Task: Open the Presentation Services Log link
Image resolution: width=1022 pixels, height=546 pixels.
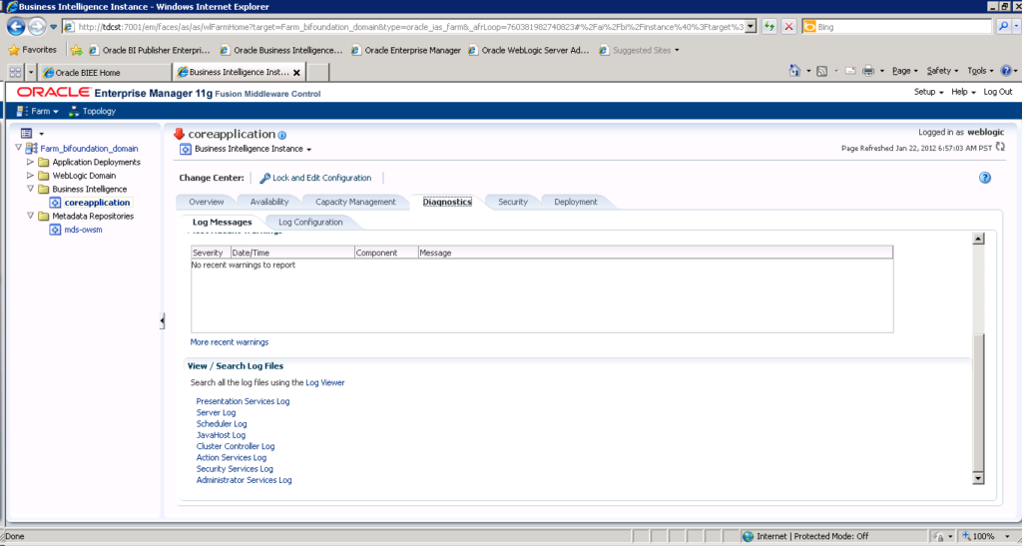Action: pyautogui.click(x=243, y=401)
